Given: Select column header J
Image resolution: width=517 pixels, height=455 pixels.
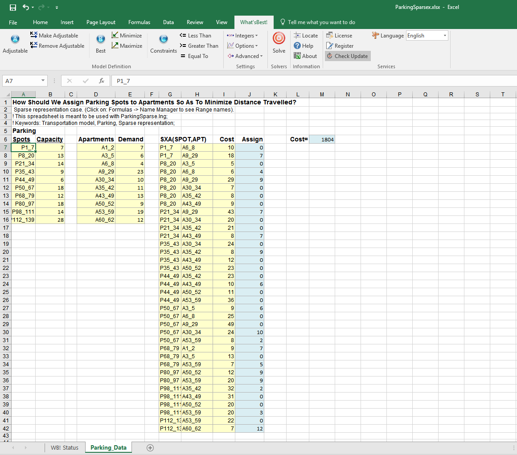Looking at the screenshot, I should coord(249,95).
